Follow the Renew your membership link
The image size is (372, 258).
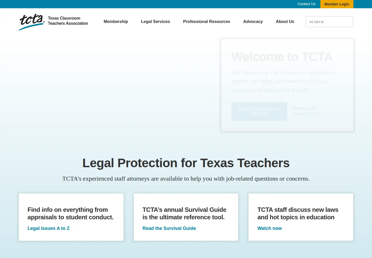click(x=306, y=111)
